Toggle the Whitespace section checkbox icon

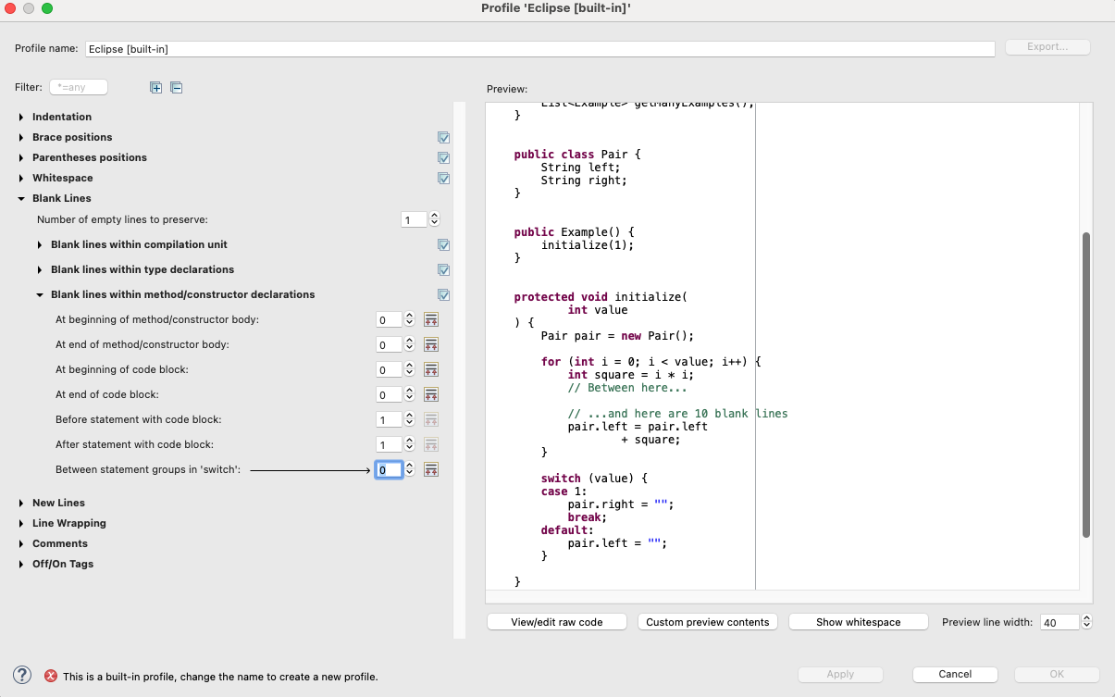[444, 178]
